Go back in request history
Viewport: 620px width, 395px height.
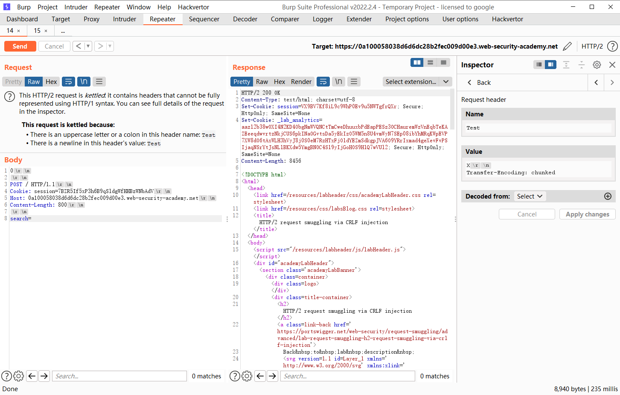pos(79,46)
